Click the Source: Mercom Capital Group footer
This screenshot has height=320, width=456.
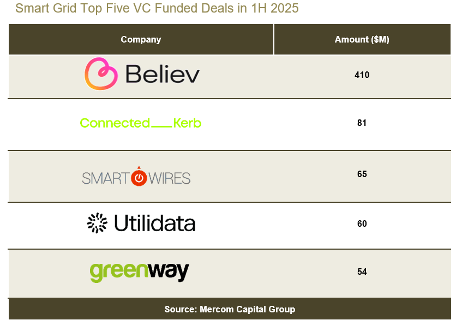[x=230, y=309]
